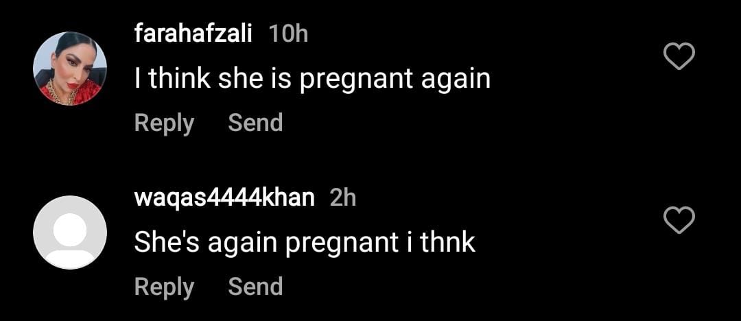Click the 2h timestamp
The height and width of the screenshot is (321, 741).
tap(342, 198)
